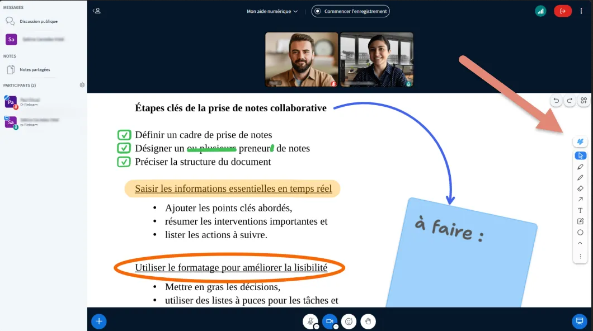
Task: Click the bearded man's webcam thumbnail
Action: click(x=302, y=59)
